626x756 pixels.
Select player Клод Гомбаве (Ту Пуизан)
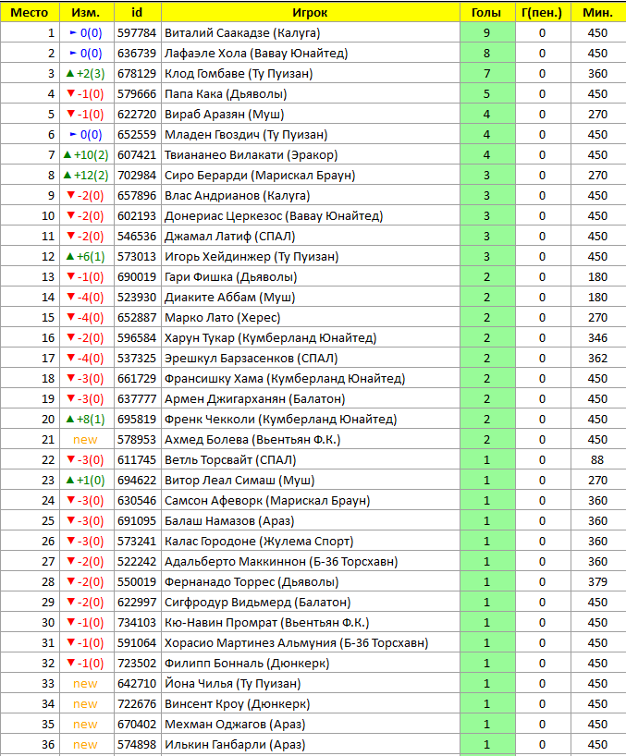coord(239,73)
